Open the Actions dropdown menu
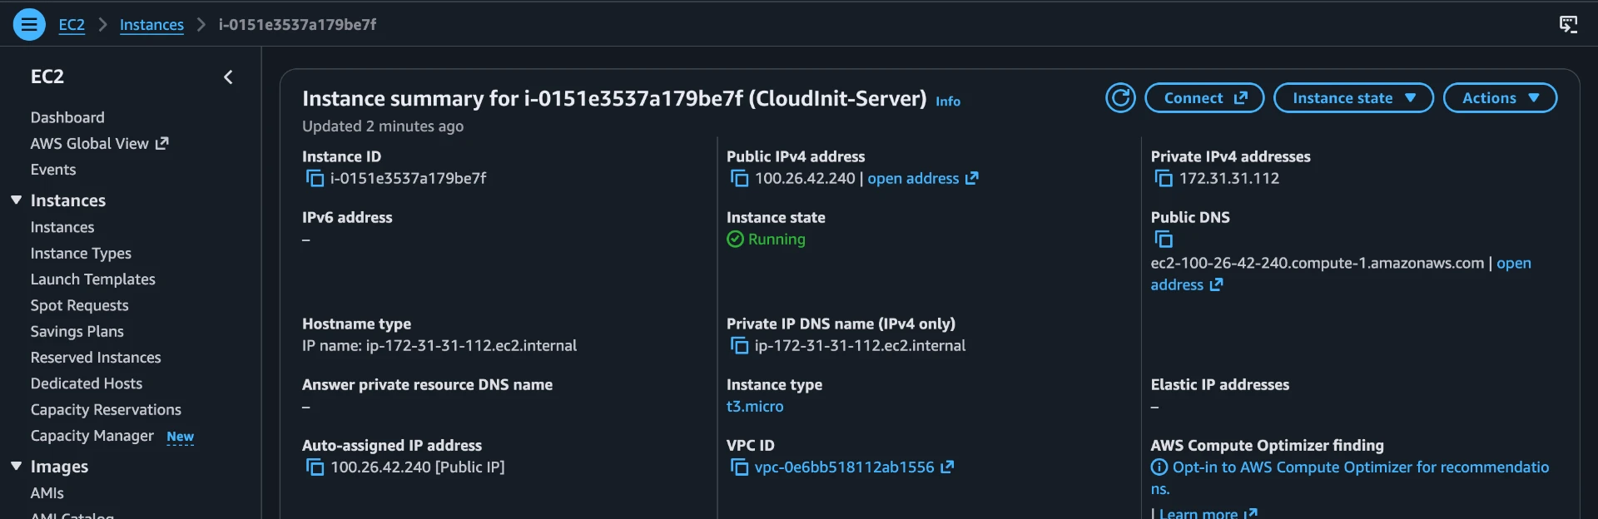The image size is (1598, 519). (1500, 98)
